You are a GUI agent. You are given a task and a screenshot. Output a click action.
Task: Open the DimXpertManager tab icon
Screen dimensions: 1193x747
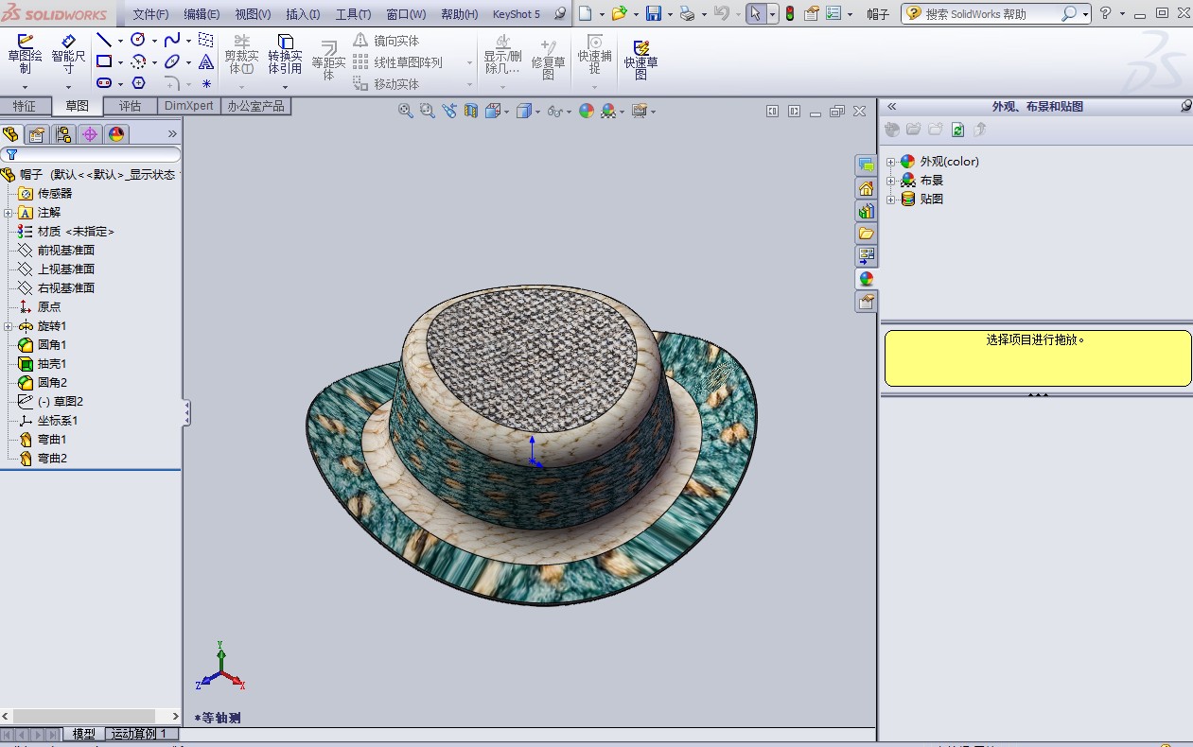pyautogui.click(x=90, y=134)
